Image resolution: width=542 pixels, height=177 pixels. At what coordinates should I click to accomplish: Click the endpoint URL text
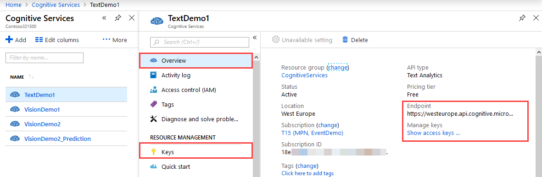[x=460, y=113]
